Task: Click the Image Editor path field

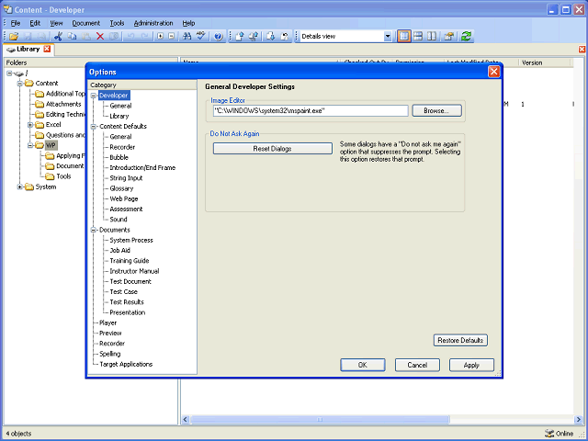Action: (311, 110)
